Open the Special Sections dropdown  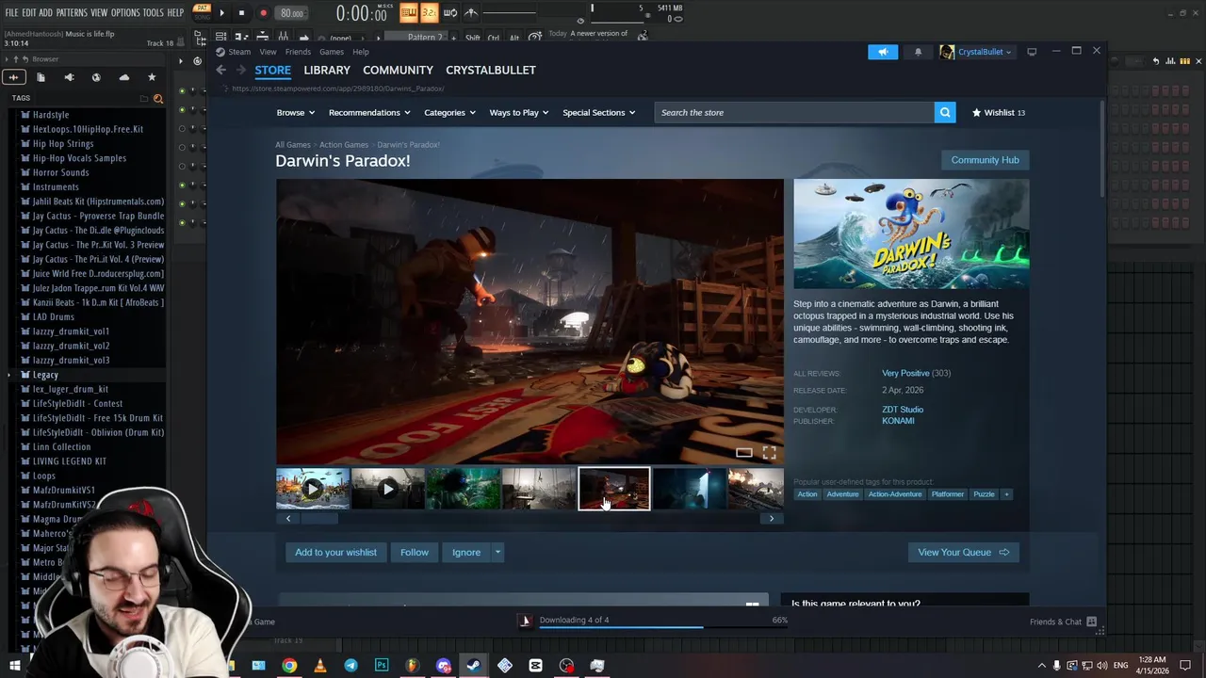coord(599,112)
